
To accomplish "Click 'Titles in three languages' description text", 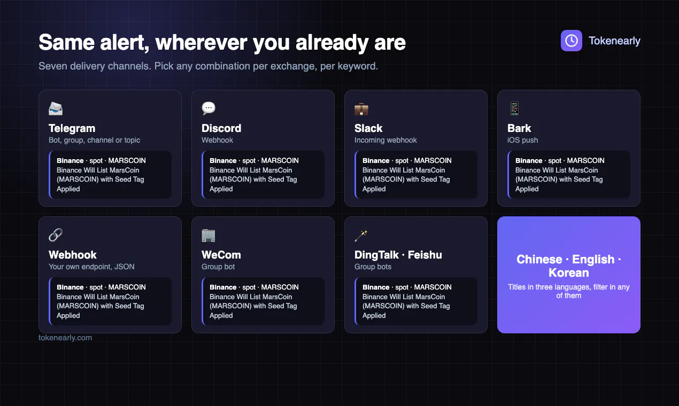I will (569, 291).
